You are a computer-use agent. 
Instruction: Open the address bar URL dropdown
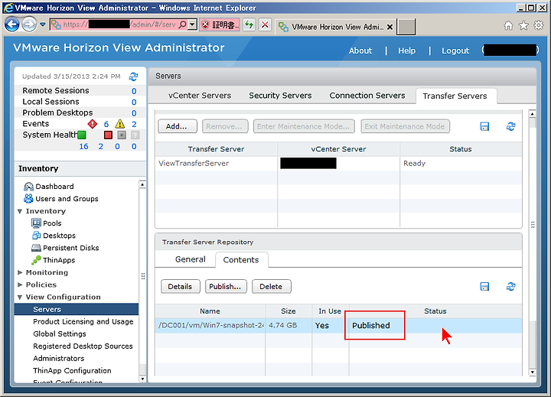pyautogui.click(x=192, y=24)
